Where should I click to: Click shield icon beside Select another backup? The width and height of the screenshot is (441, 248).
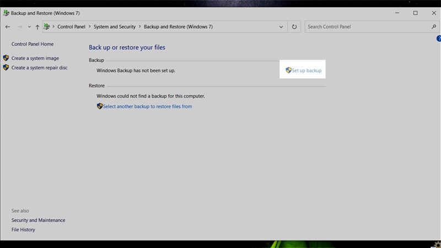click(100, 106)
